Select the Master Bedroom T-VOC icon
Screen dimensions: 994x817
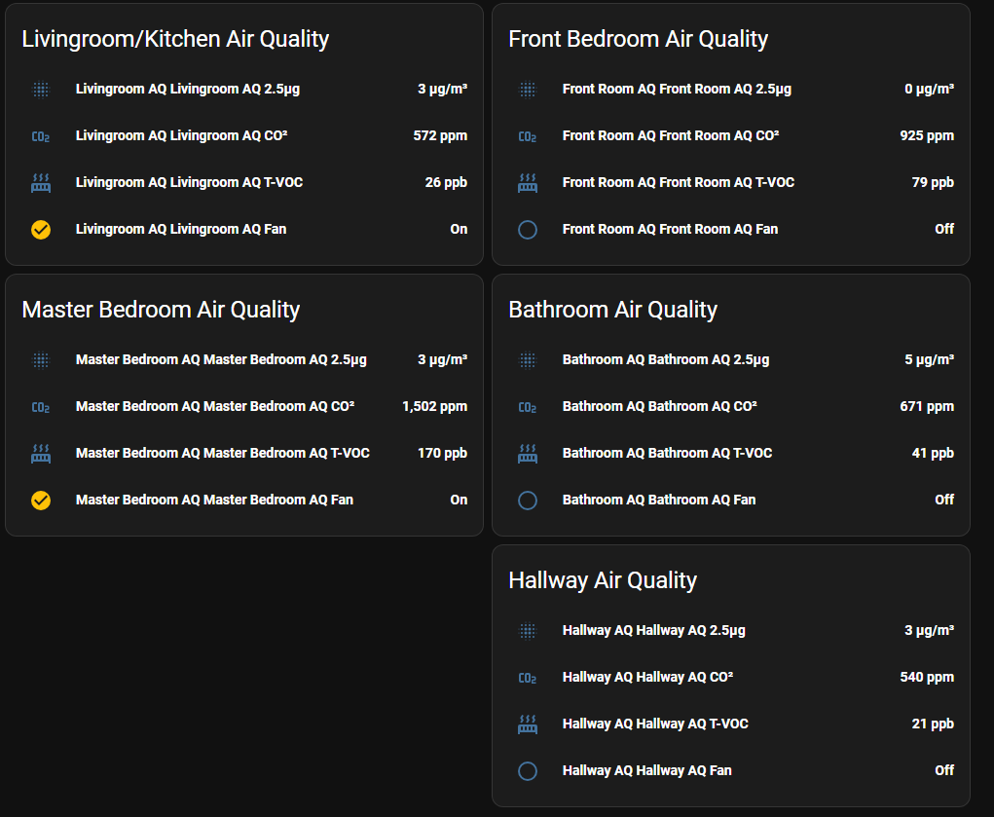coord(41,453)
